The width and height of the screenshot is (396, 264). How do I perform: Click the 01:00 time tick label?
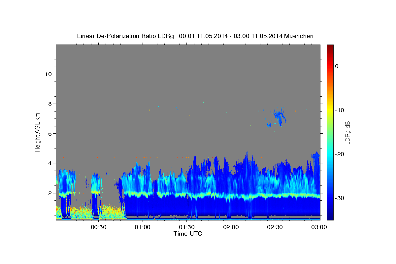coord(143,227)
